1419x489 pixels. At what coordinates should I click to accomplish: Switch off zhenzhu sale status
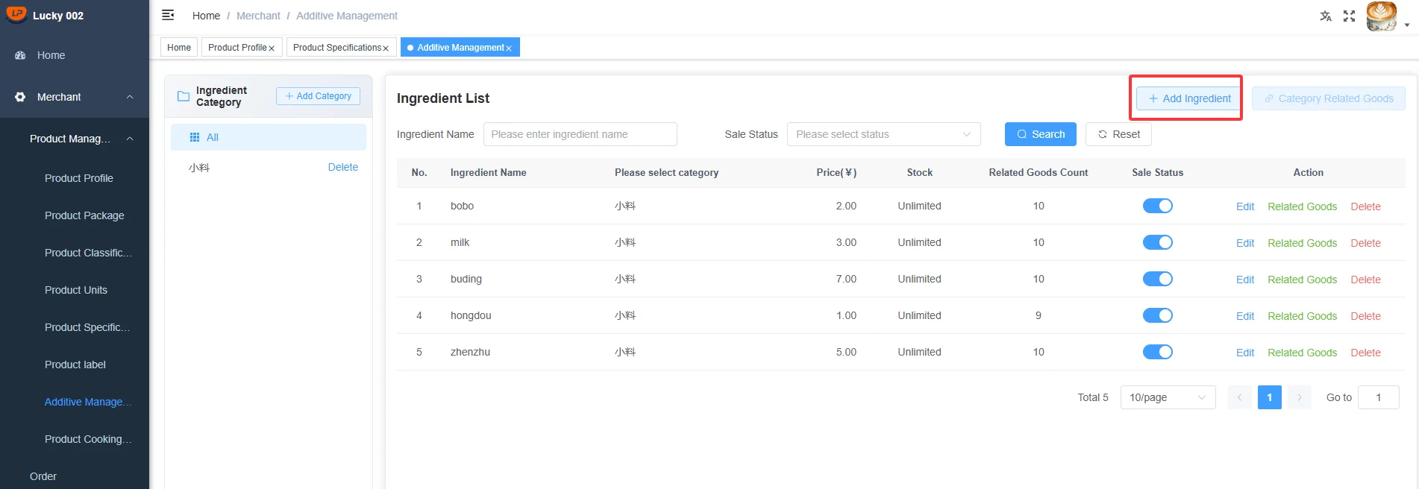(x=1157, y=352)
